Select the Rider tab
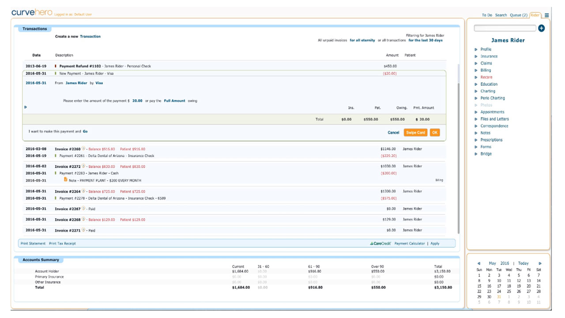565x318 pixels. pyautogui.click(x=535, y=15)
